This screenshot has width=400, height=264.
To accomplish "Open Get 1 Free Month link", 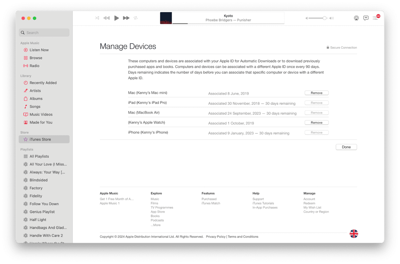I will (x=117, y=199).
